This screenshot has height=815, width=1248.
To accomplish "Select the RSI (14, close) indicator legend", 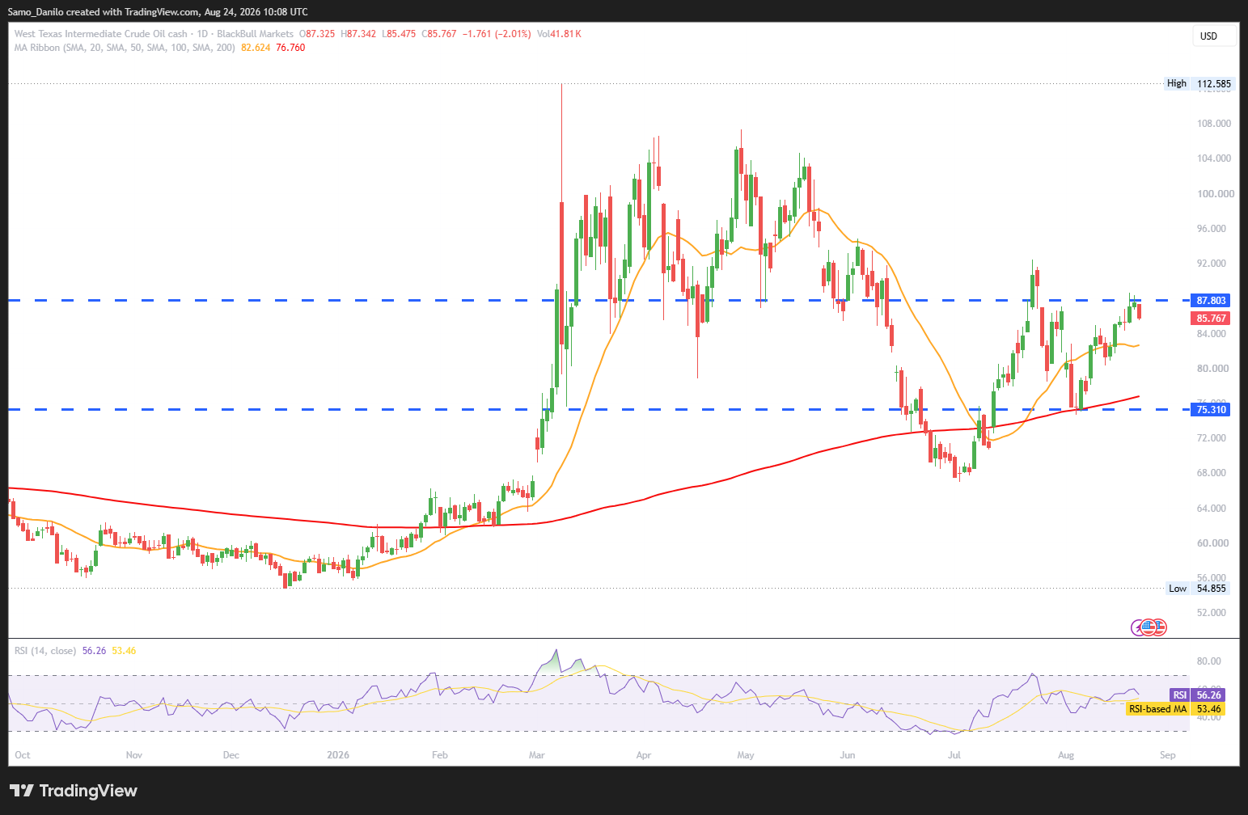I will coord(45,651).
